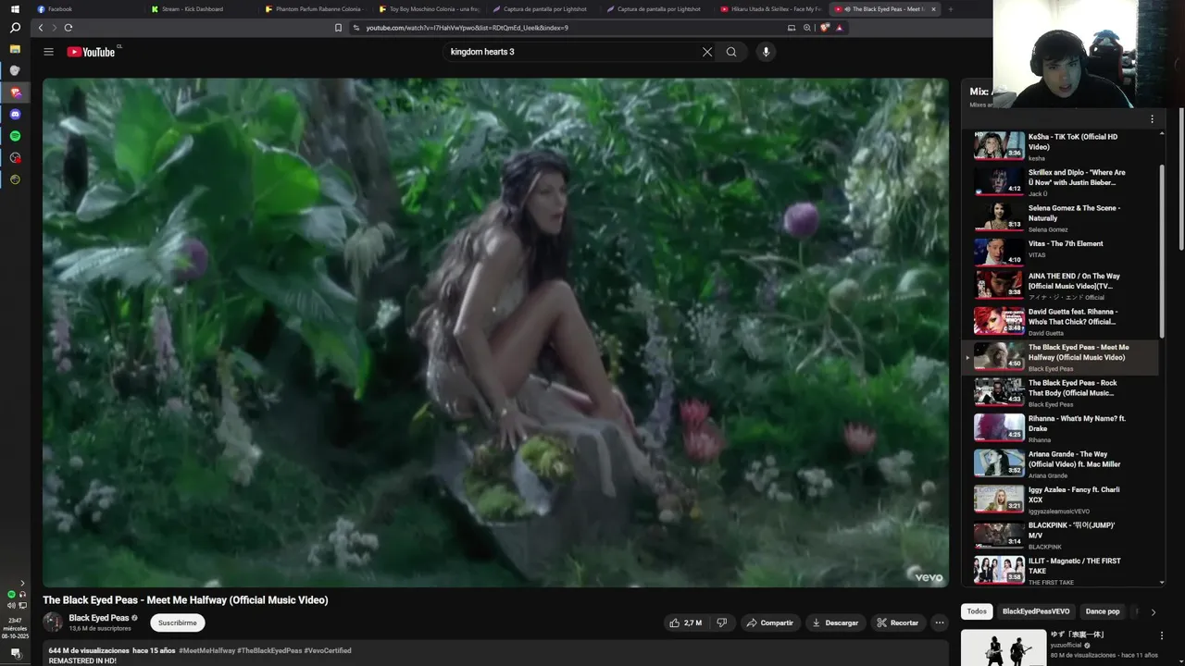Open Windows Start menu

[x=15, y=9]
